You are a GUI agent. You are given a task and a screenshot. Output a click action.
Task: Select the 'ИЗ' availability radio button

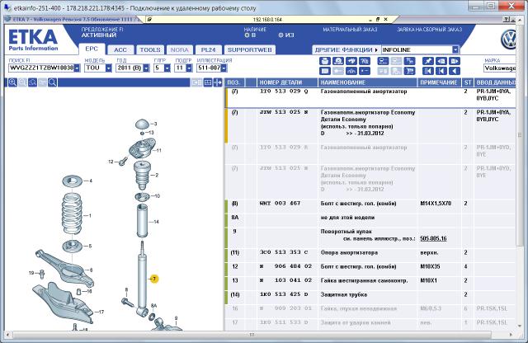[x=280, y=35]
